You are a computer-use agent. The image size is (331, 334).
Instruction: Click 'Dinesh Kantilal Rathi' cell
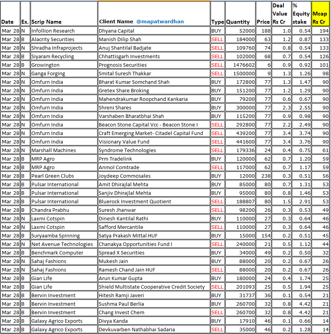pos(154,218)
